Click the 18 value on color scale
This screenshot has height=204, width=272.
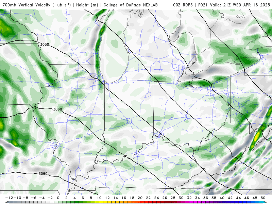pyautogui.click(x=132, y=198)
